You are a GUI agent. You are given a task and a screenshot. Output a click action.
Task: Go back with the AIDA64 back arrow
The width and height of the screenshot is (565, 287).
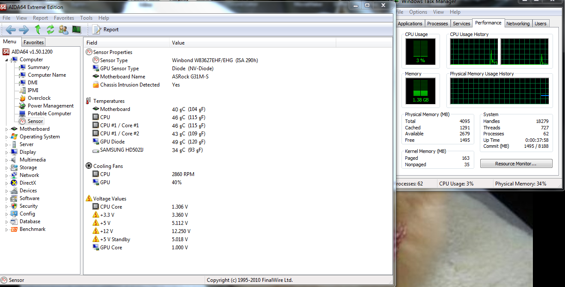pos(11,30)
